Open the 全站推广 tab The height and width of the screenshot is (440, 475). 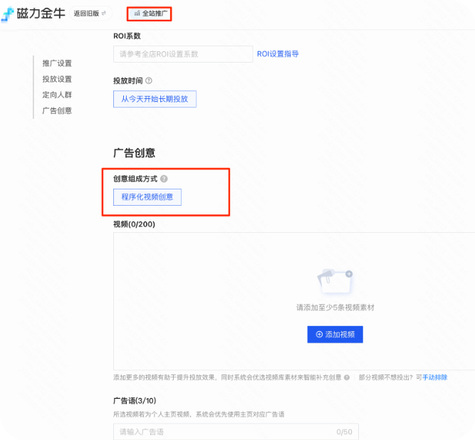(150, 14)
